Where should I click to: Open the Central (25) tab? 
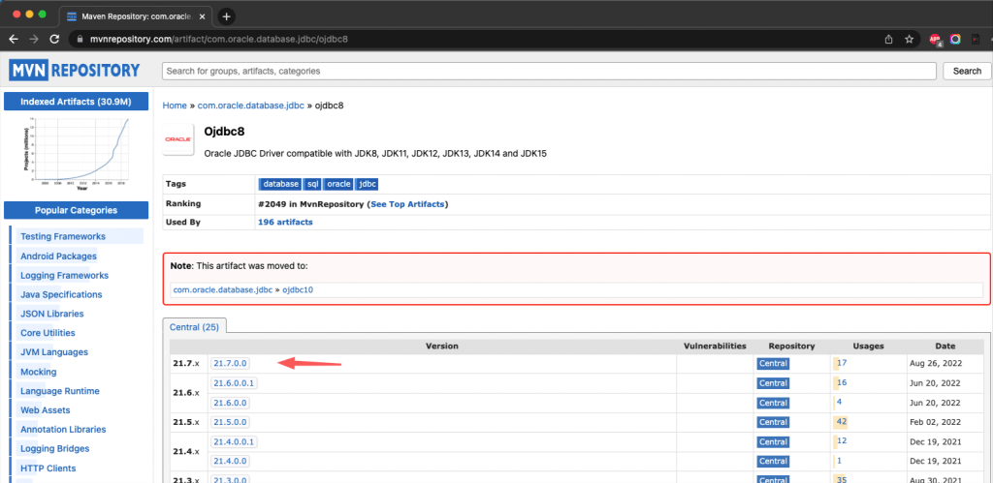[x=194, y=327]
